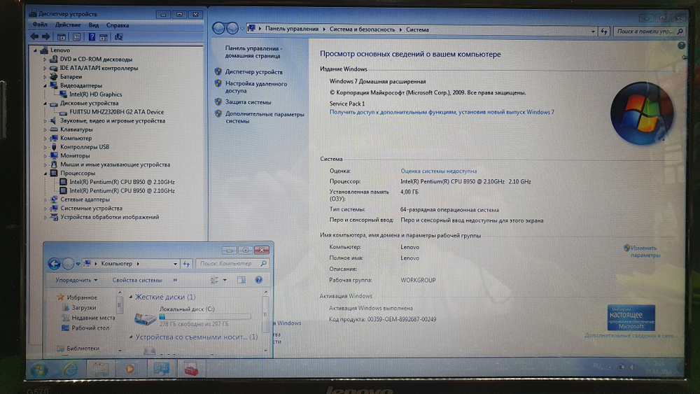Select Устройства обработки изображений category
700x394 pixels.
tap(109, 217)
